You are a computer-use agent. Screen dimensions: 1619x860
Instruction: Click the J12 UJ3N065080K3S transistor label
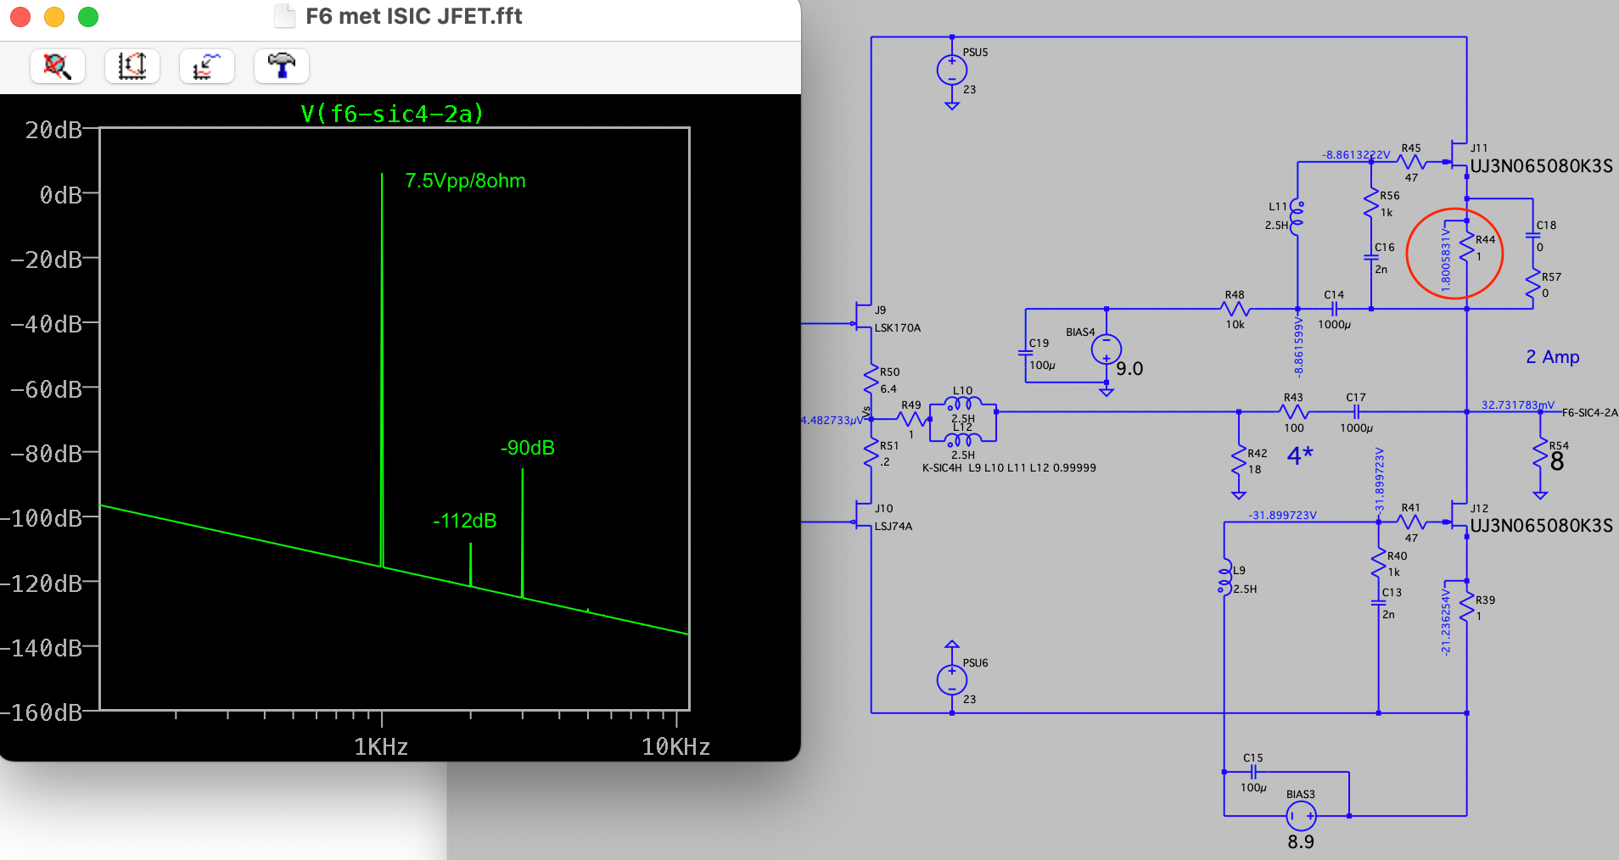pyautogui.click(x=1541, y=526)
